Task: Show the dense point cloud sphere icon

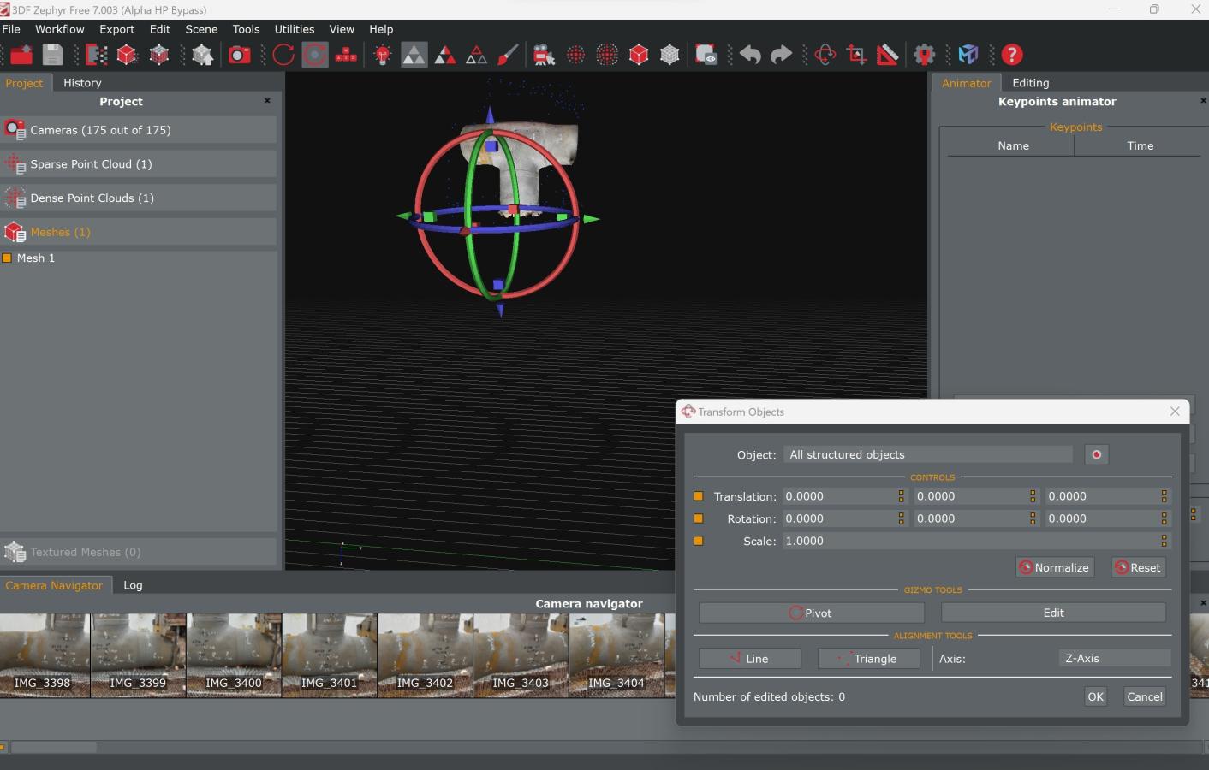Action: (x=607, y=55)
